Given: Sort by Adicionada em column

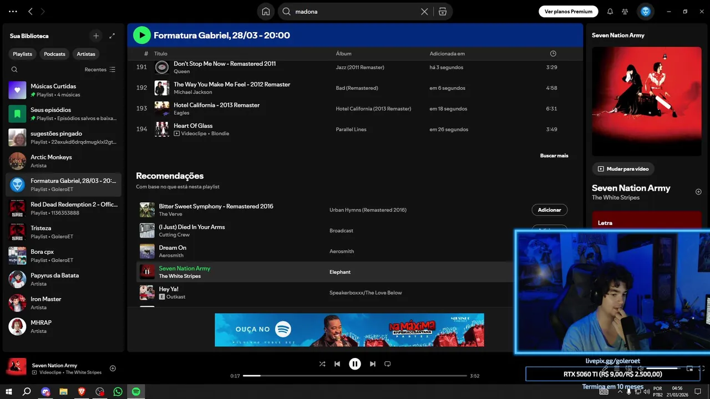Looking at the screenshot, I should (x=447, y=54).
